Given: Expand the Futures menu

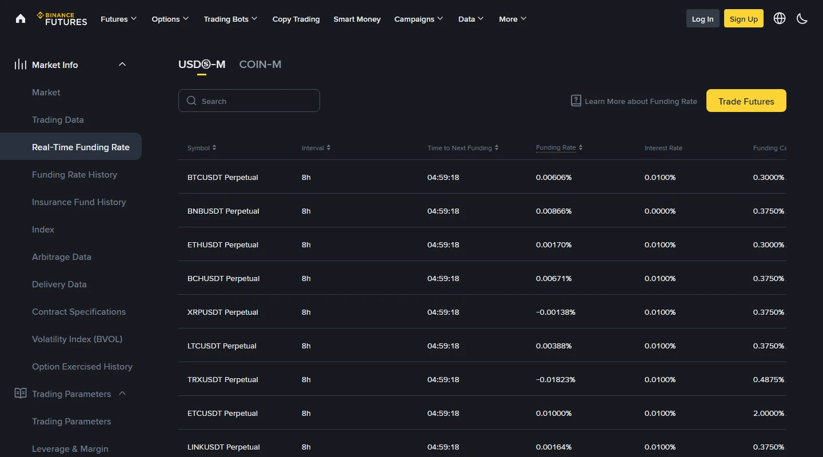Looking at the screenshot, I should point(119,19).
